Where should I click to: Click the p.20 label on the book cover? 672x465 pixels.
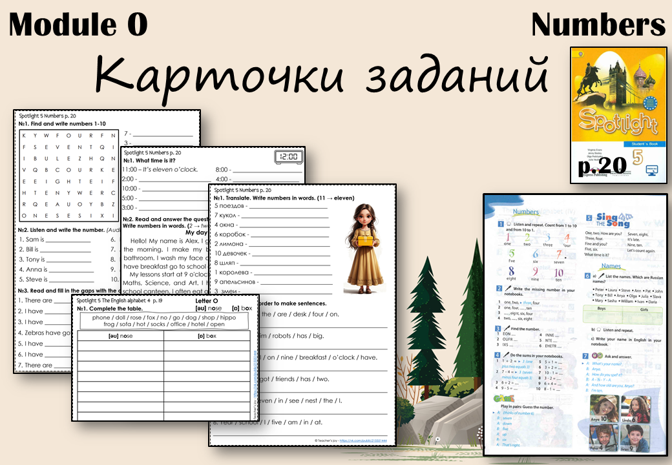tap(602, 165)
